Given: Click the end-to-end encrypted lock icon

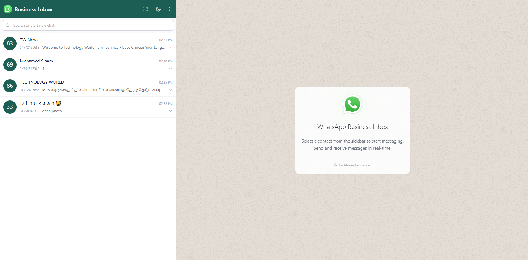Looking at the screenshot, I should point(335,165).
